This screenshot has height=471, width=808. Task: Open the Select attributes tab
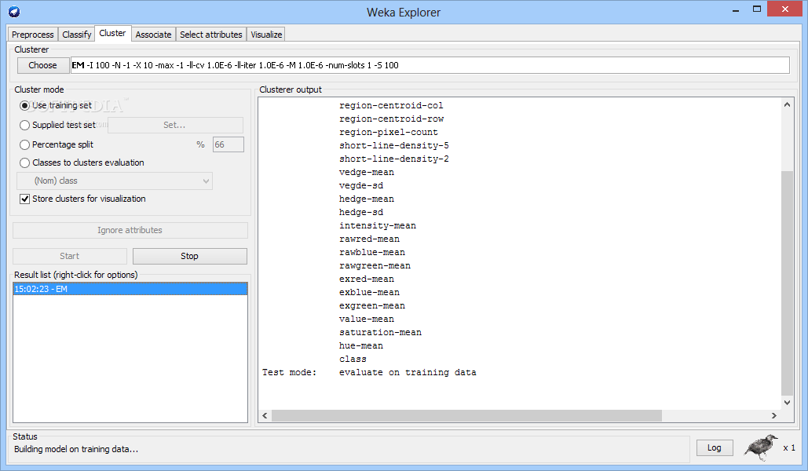[x=210, y=35]
